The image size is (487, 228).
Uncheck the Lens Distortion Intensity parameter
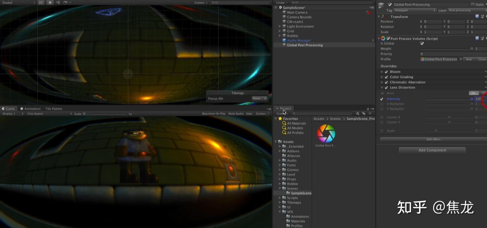pos(381,99)
